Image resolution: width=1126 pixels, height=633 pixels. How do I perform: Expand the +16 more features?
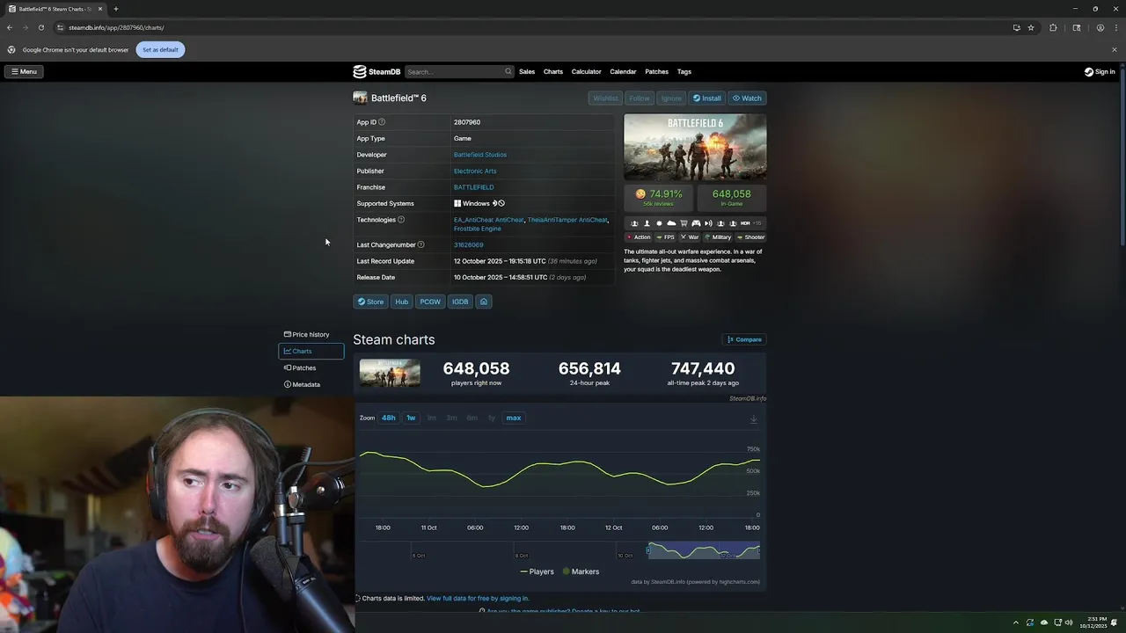point(757,223)
